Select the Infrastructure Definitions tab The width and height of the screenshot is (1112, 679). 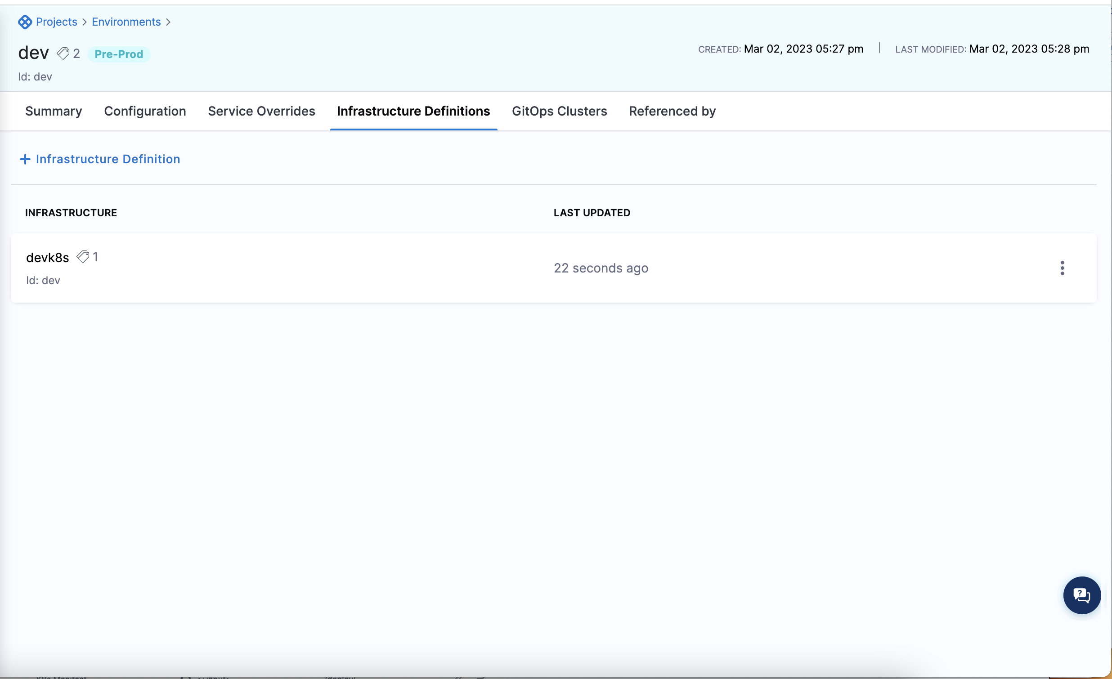(x=413, y=111)
